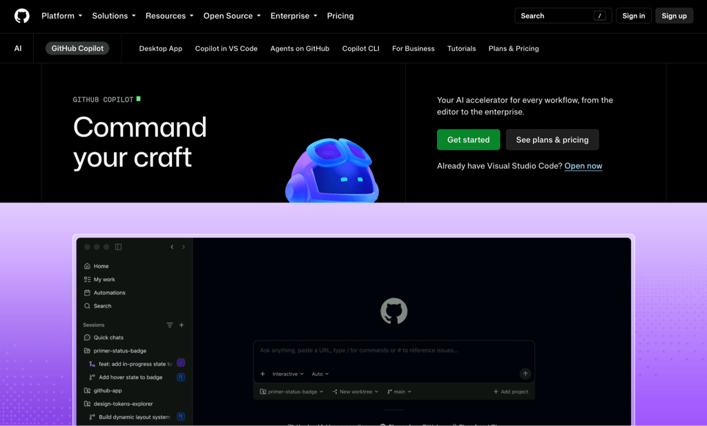
Task: Open the Desktop App tab
Action: 160,49
